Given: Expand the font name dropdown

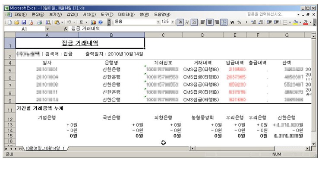Looking at the screenshot, I should point(158,22).
